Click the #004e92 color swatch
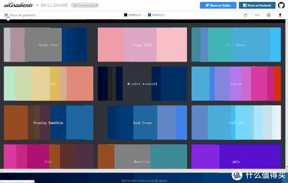 point(149,15)
